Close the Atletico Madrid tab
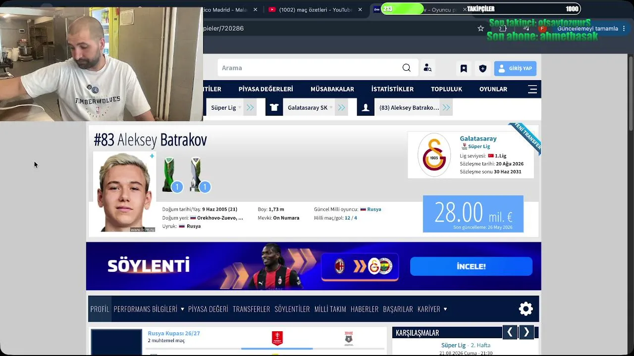This screenshot has height=356, width=634. coord(255,9)
